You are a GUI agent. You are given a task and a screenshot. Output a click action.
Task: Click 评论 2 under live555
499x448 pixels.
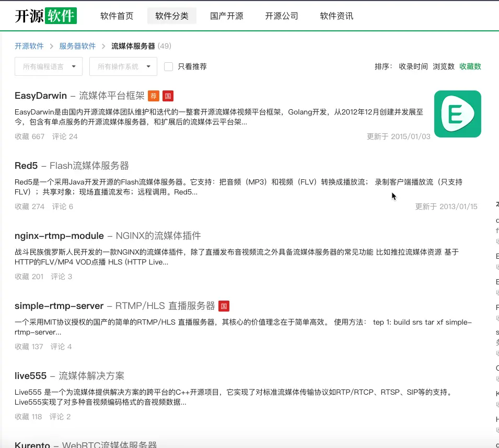pyautogui.click(x=60, y=417)
